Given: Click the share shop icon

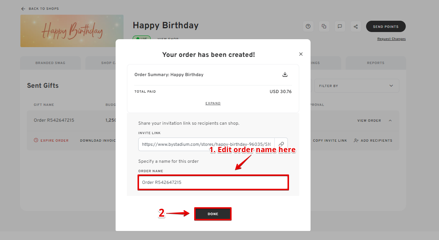Looking at the screenshot, I should [x=356, y=26].
